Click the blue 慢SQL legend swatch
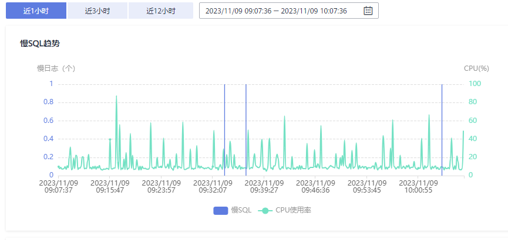Screen dimensions: 508x240 coord(221,211)
